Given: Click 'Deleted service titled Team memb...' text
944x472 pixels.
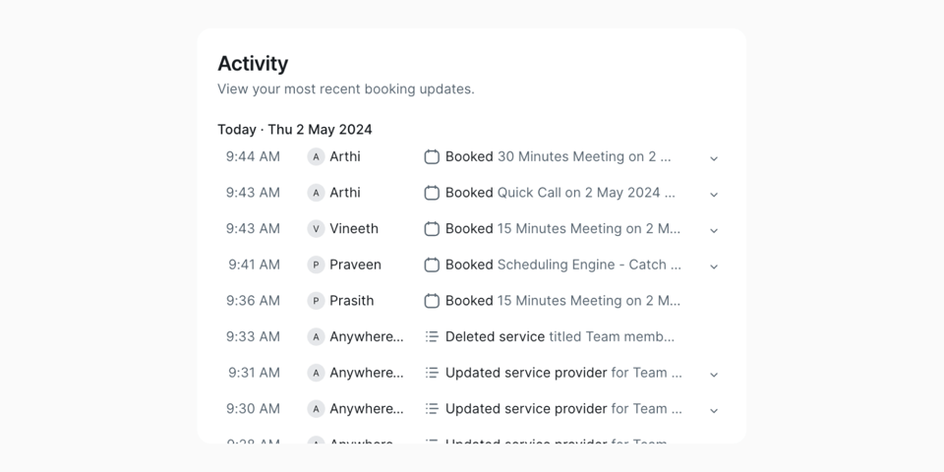Looking at the screenshot, I should [x=560, y=336].
